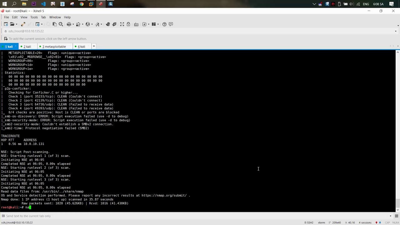Expand the Font dropdown arrow

(x=101, y=24)
